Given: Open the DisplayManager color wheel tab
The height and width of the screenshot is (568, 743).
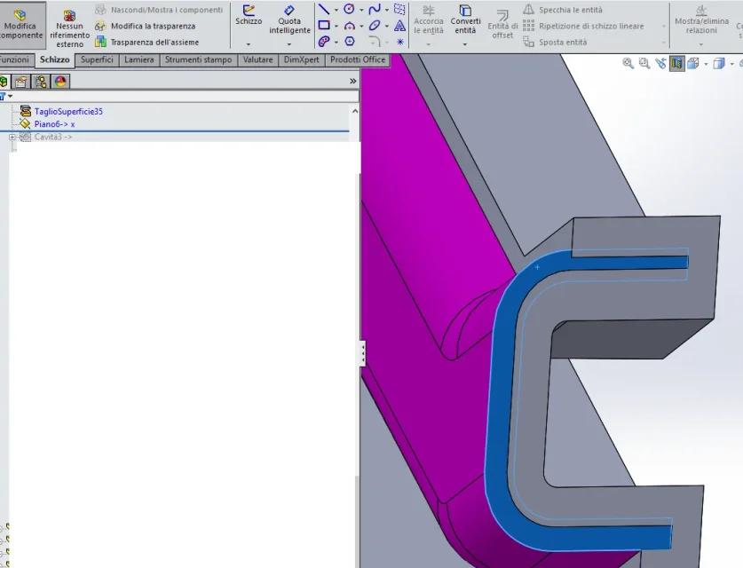Looking at the screenshot, I should coord(60,82).
